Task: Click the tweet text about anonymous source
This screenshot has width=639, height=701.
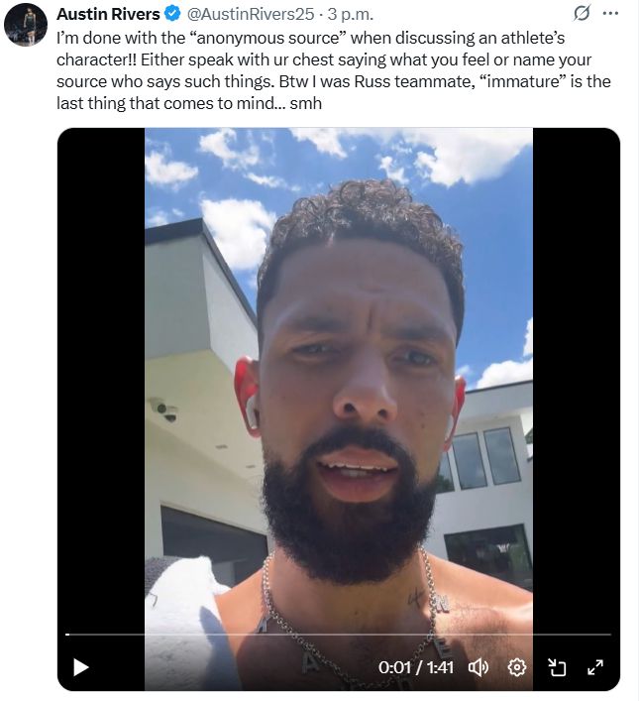Action: click(x=333, y=70)
